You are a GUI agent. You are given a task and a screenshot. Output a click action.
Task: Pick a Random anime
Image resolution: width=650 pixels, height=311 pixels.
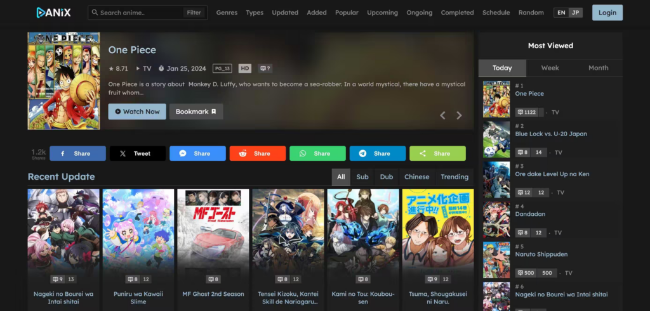point(531,13)
